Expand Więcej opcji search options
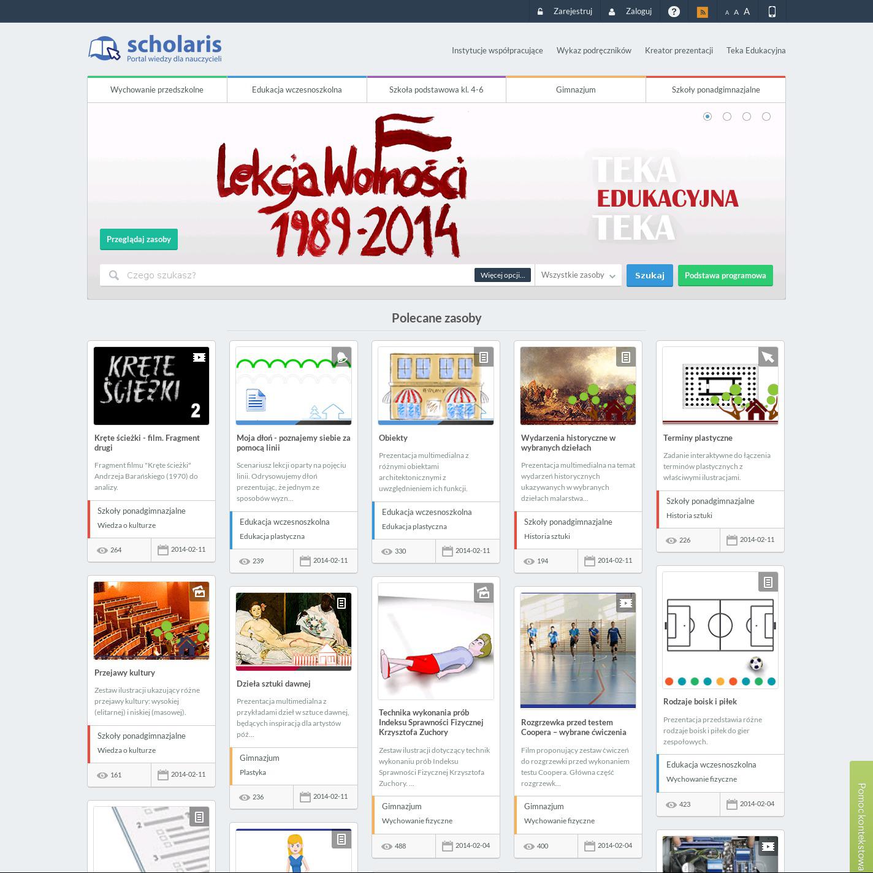The height and width of the screenshot is (873, 873). point(502,275)
